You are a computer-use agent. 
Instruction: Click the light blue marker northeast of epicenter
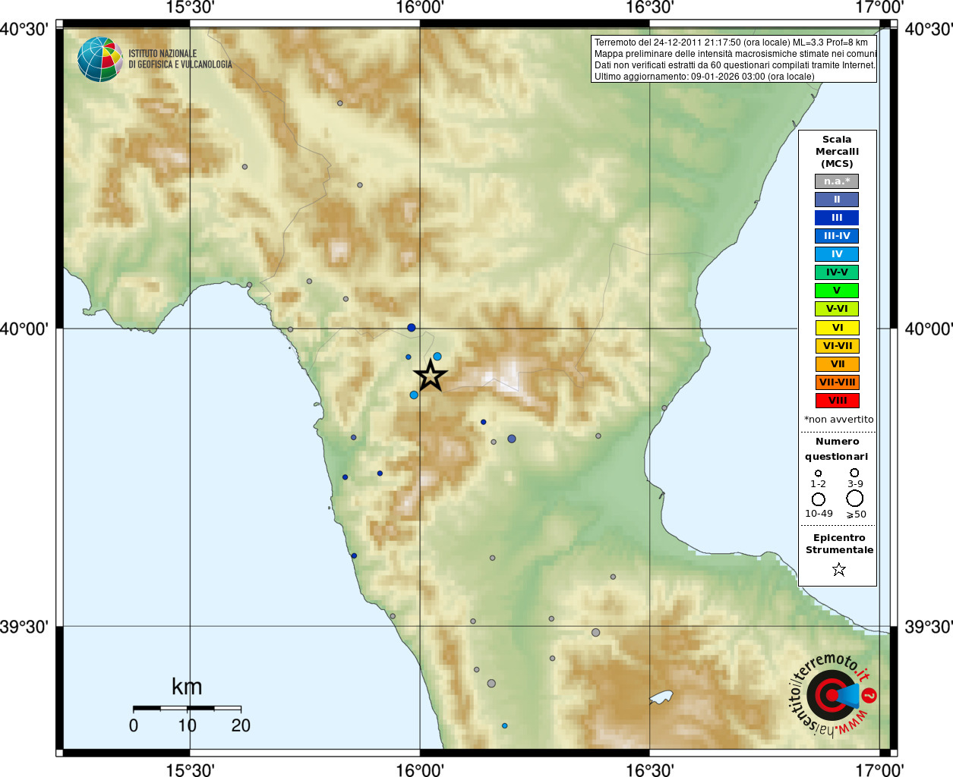tap(437, 357)
